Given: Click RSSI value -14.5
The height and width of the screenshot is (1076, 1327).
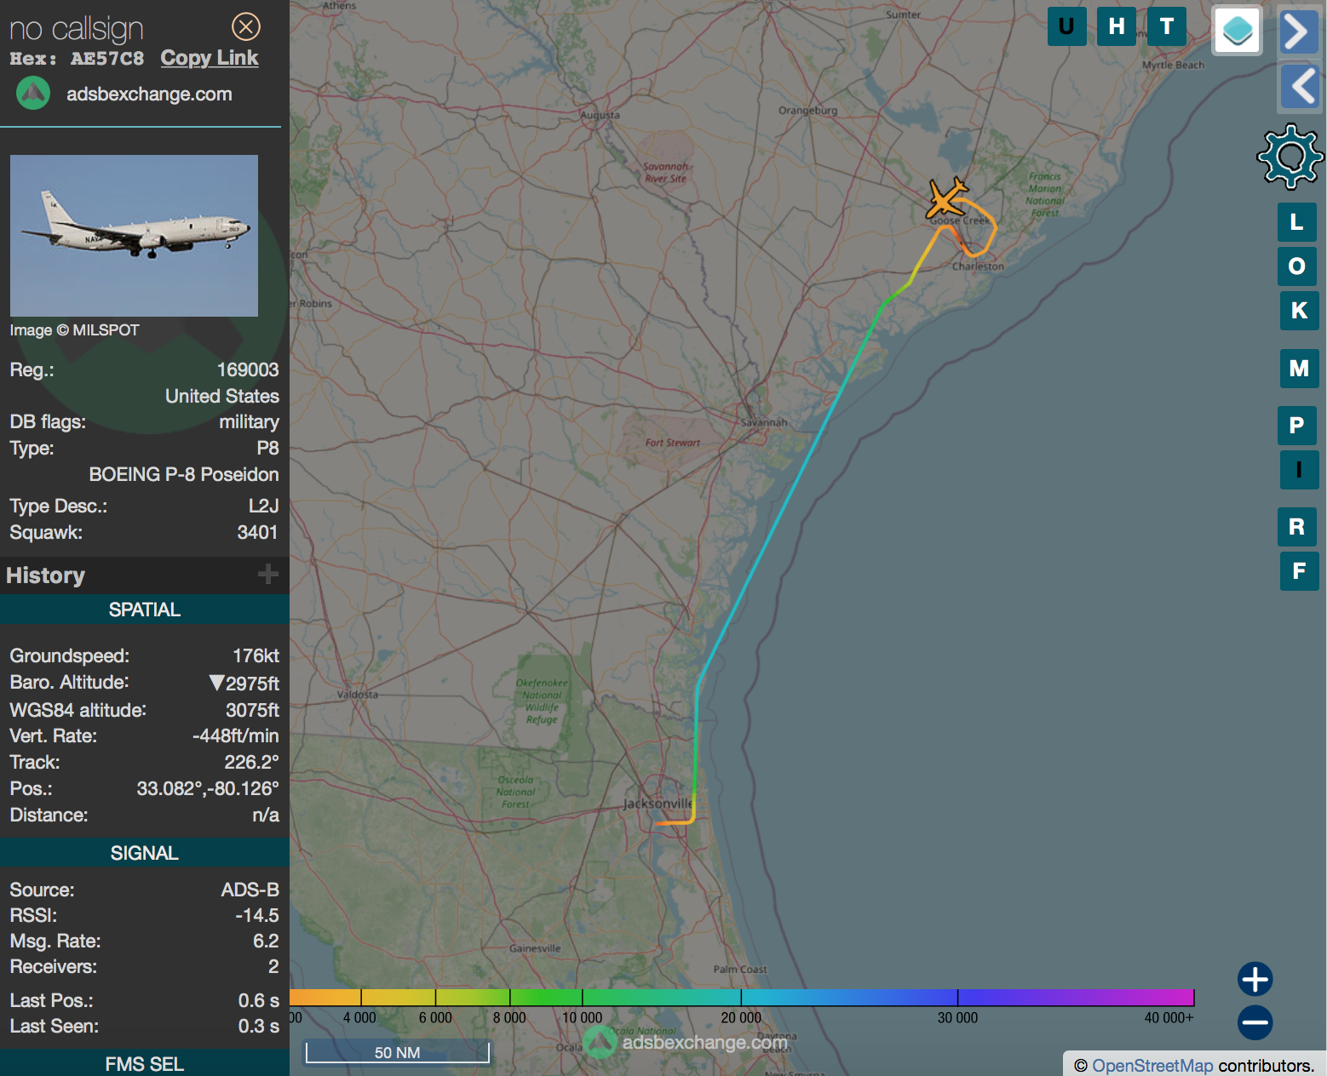Looking at the screenshot, I should point(256,915).
